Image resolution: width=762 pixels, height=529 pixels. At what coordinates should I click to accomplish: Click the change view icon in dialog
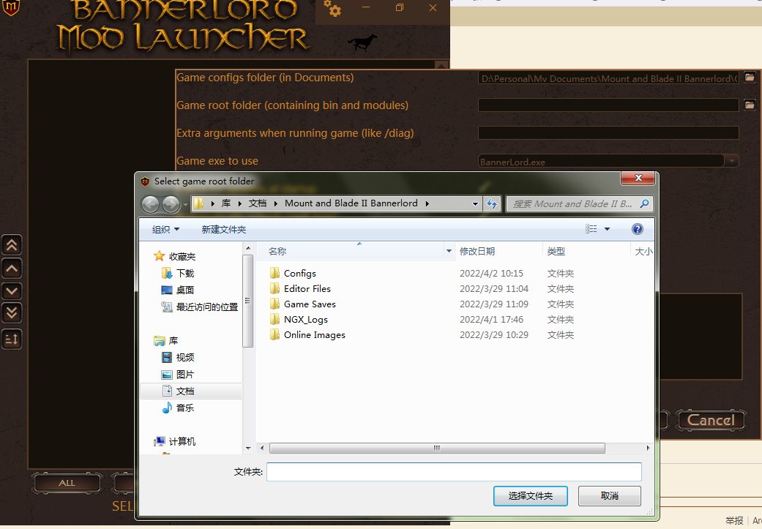pos(591,229)
